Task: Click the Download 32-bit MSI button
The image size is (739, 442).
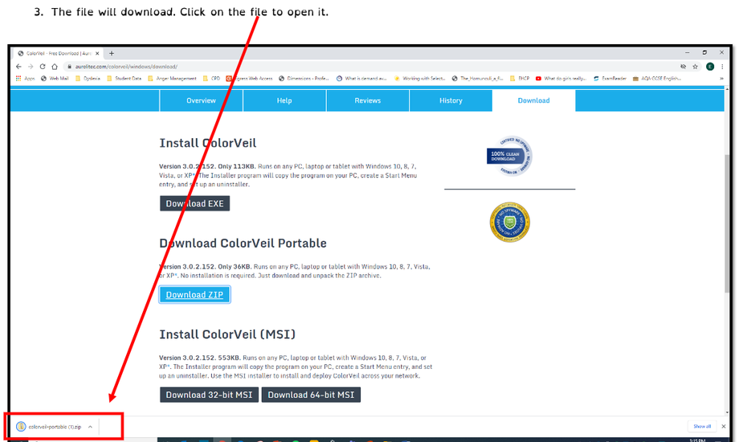Action: coord(210,395)
